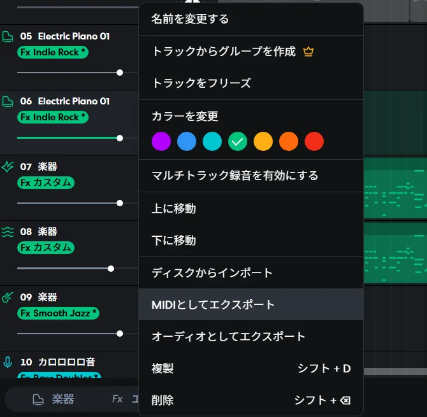Open the Fx カスタム preset on track 07

[46, 183]
